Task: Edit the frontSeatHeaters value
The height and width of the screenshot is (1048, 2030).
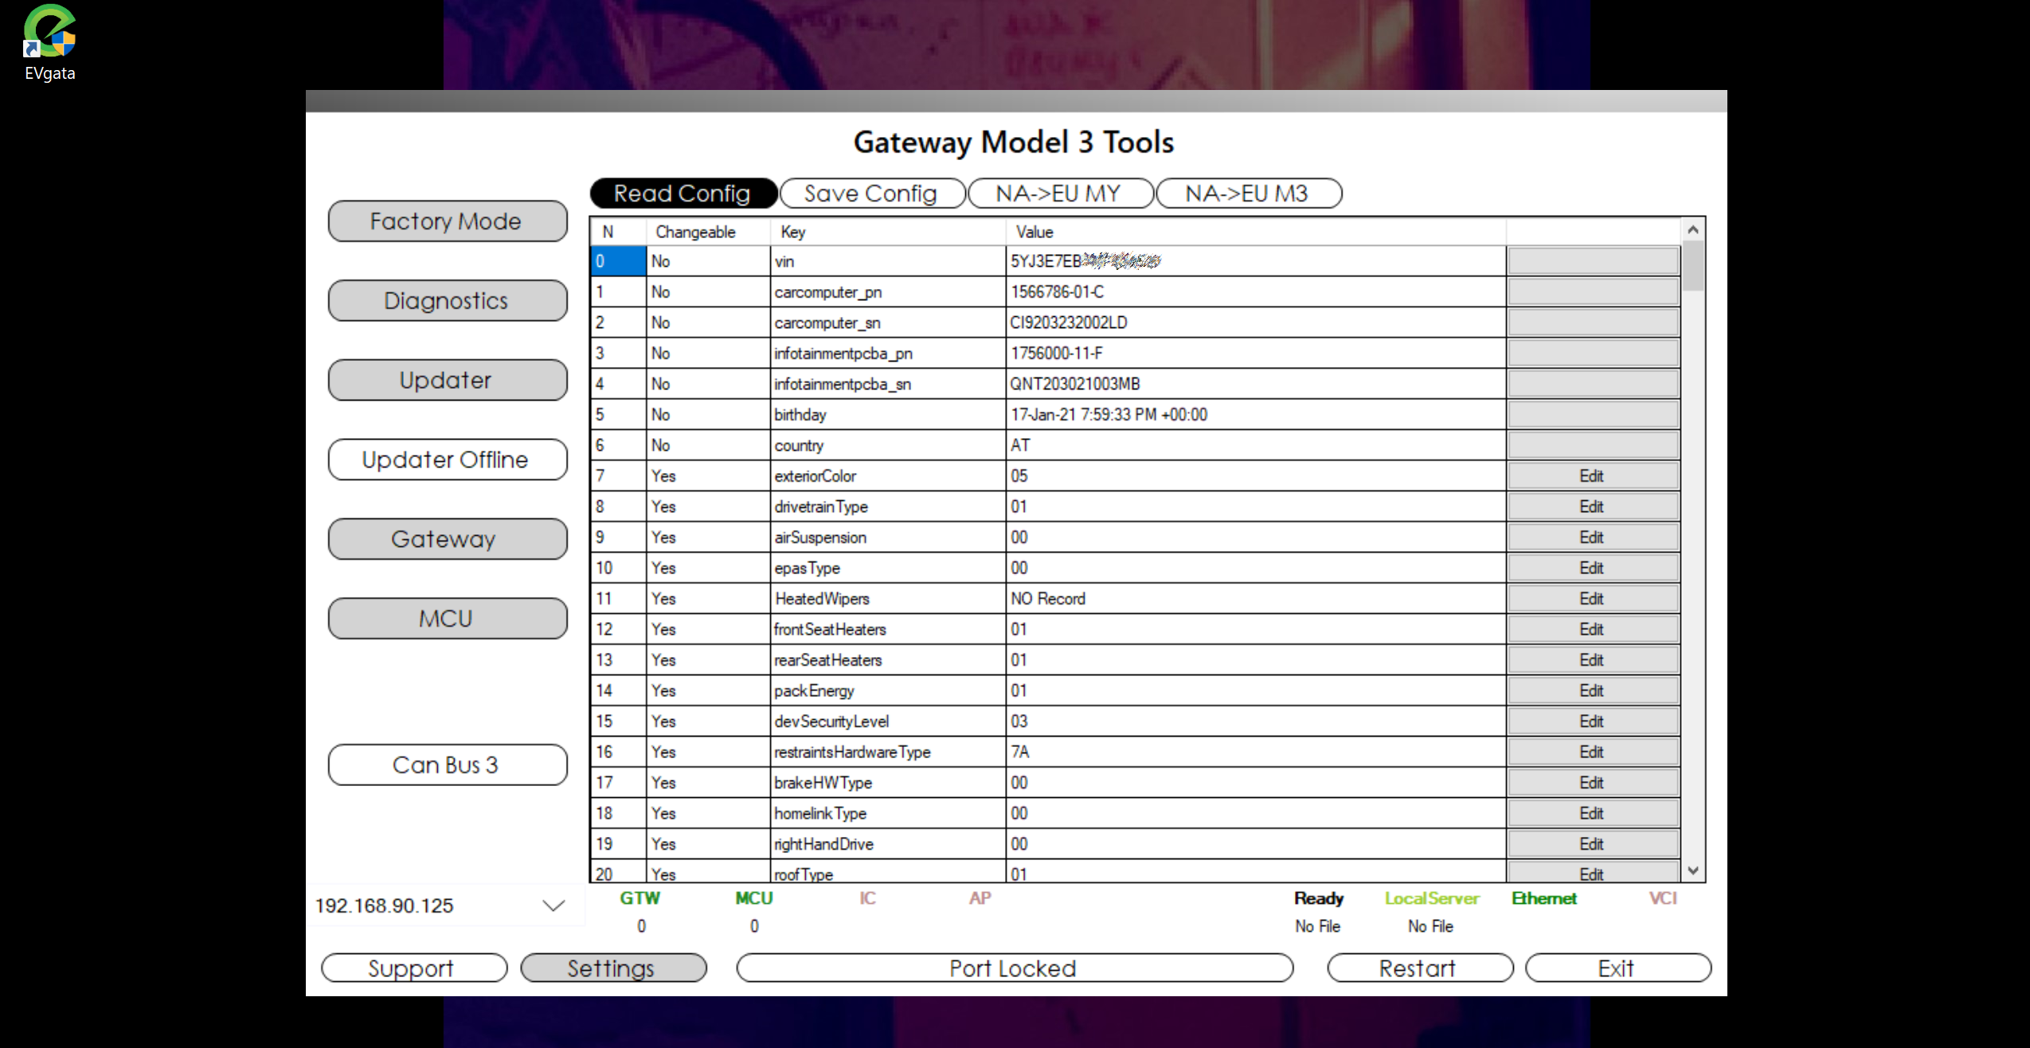Action: click(1592, 630)
